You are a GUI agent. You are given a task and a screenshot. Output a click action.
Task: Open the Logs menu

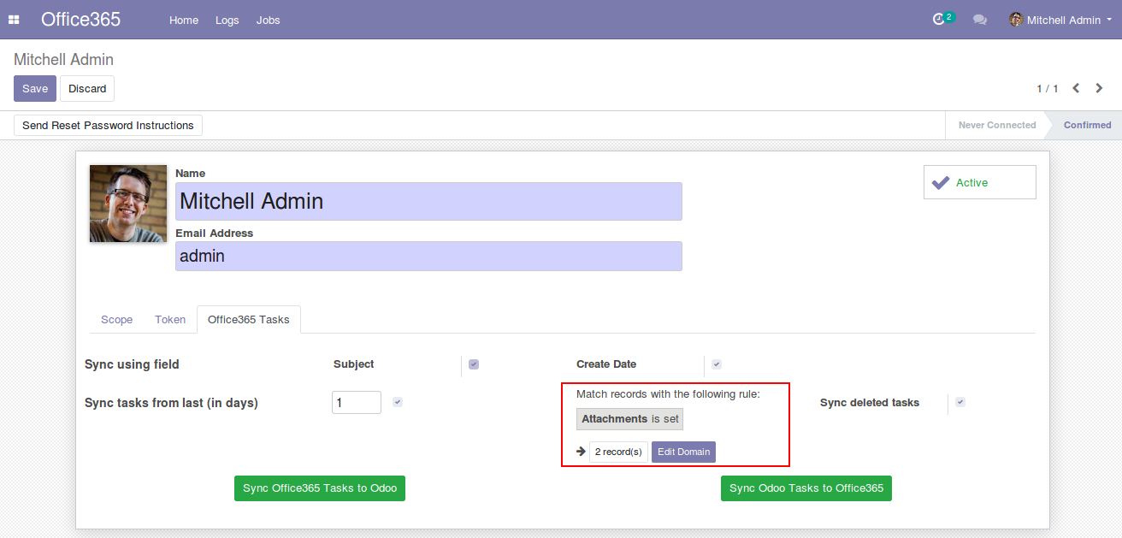[227, 20]
